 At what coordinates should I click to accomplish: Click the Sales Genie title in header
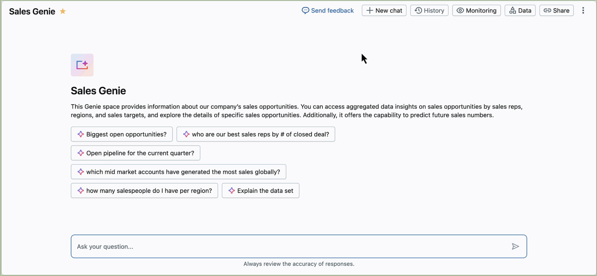(32, 11)
